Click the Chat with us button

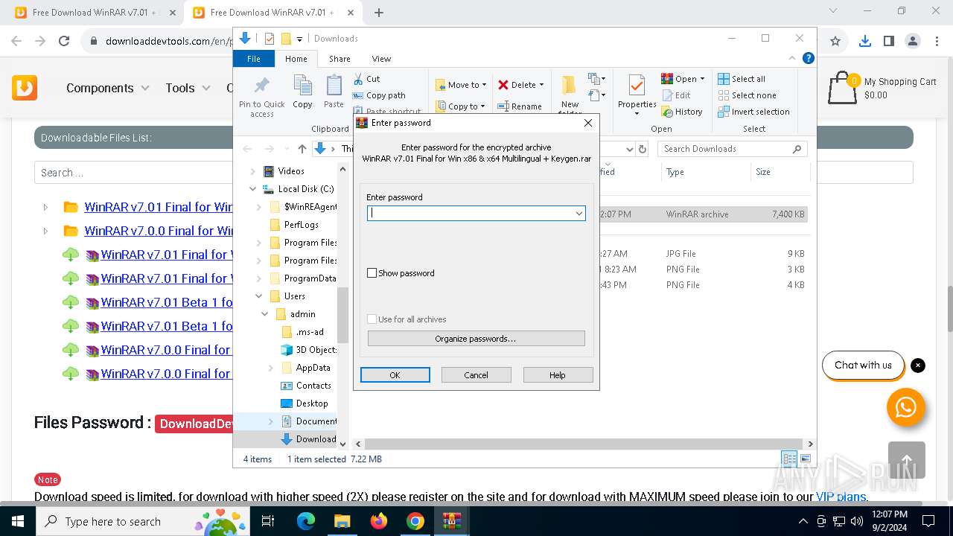click(x=863, y=366)
